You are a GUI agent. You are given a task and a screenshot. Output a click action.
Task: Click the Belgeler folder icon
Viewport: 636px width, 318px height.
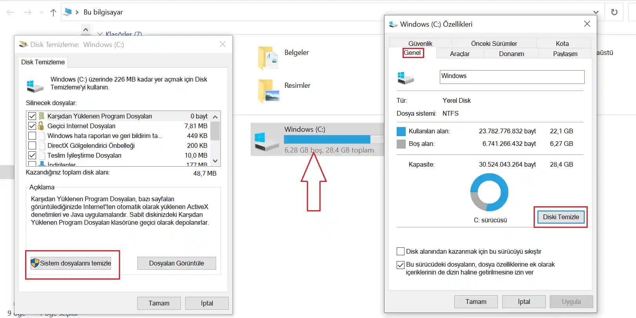268,58
